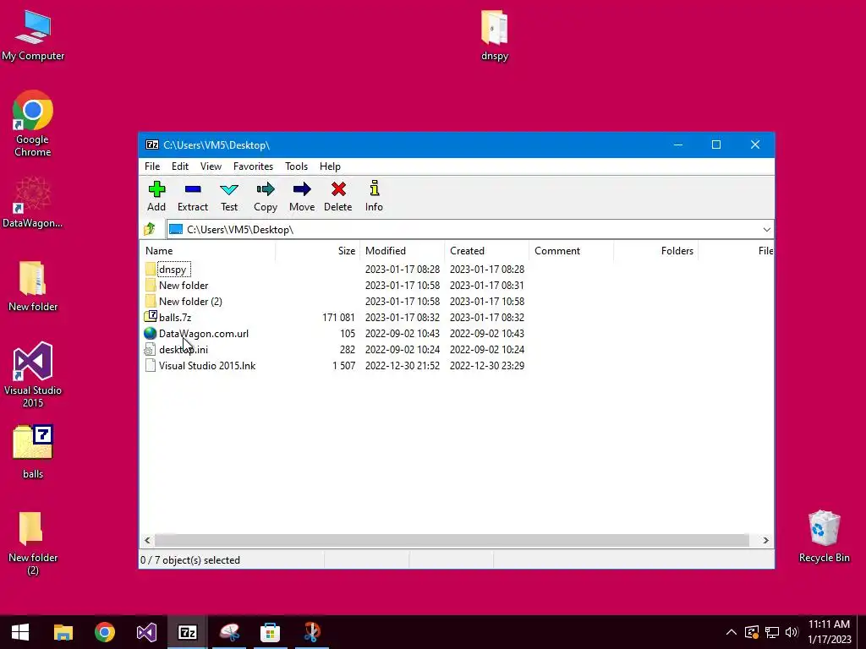Click the Add toolbar icon
The width and height of the screenshot is (866, 649).
click(x=156, y=189)
